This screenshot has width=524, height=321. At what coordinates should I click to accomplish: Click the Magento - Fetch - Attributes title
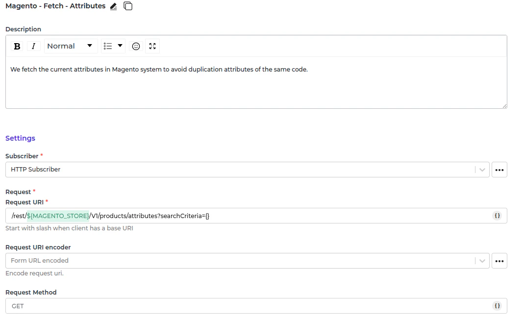(55, 6)
